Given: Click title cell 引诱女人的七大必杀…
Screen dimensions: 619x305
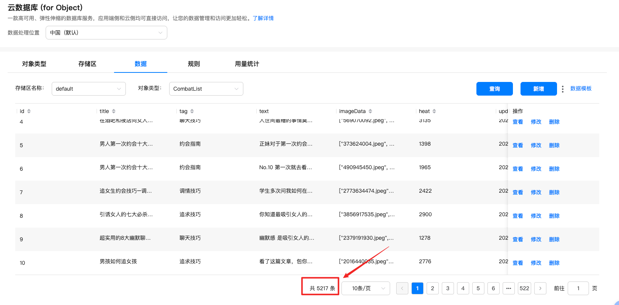Looking at the screenshot, I should click(x=126, y=214).
